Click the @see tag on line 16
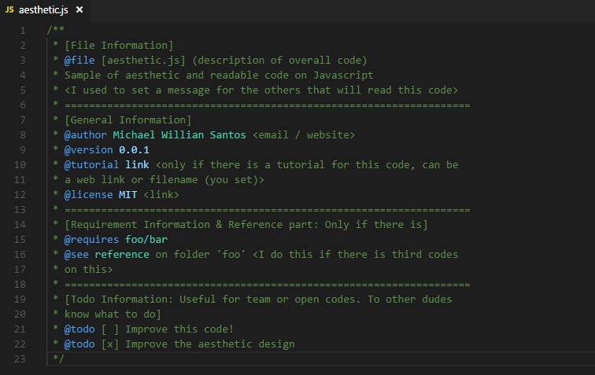595x375 pixels. point(76,255)
